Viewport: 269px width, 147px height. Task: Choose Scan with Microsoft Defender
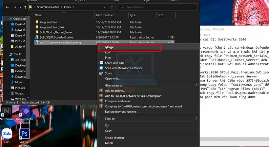(124, 68)
